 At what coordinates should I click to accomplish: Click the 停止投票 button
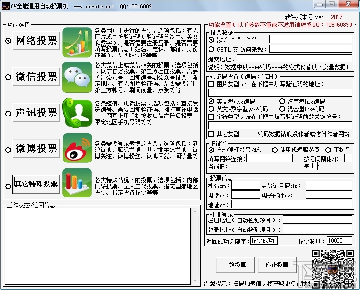pyautogui.click(x=277, y=265)
